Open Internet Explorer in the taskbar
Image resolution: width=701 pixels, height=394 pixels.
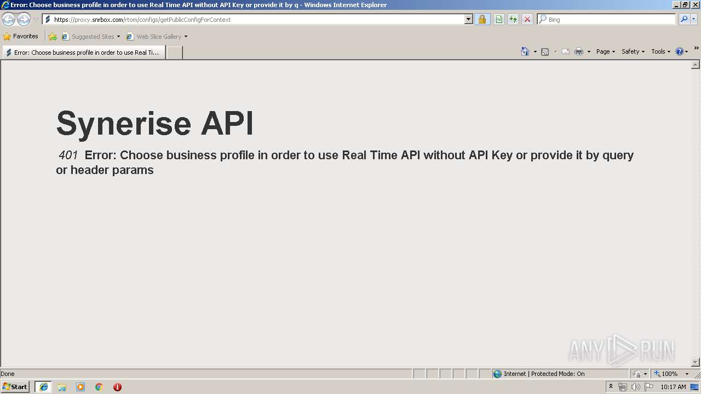[43, 387]
